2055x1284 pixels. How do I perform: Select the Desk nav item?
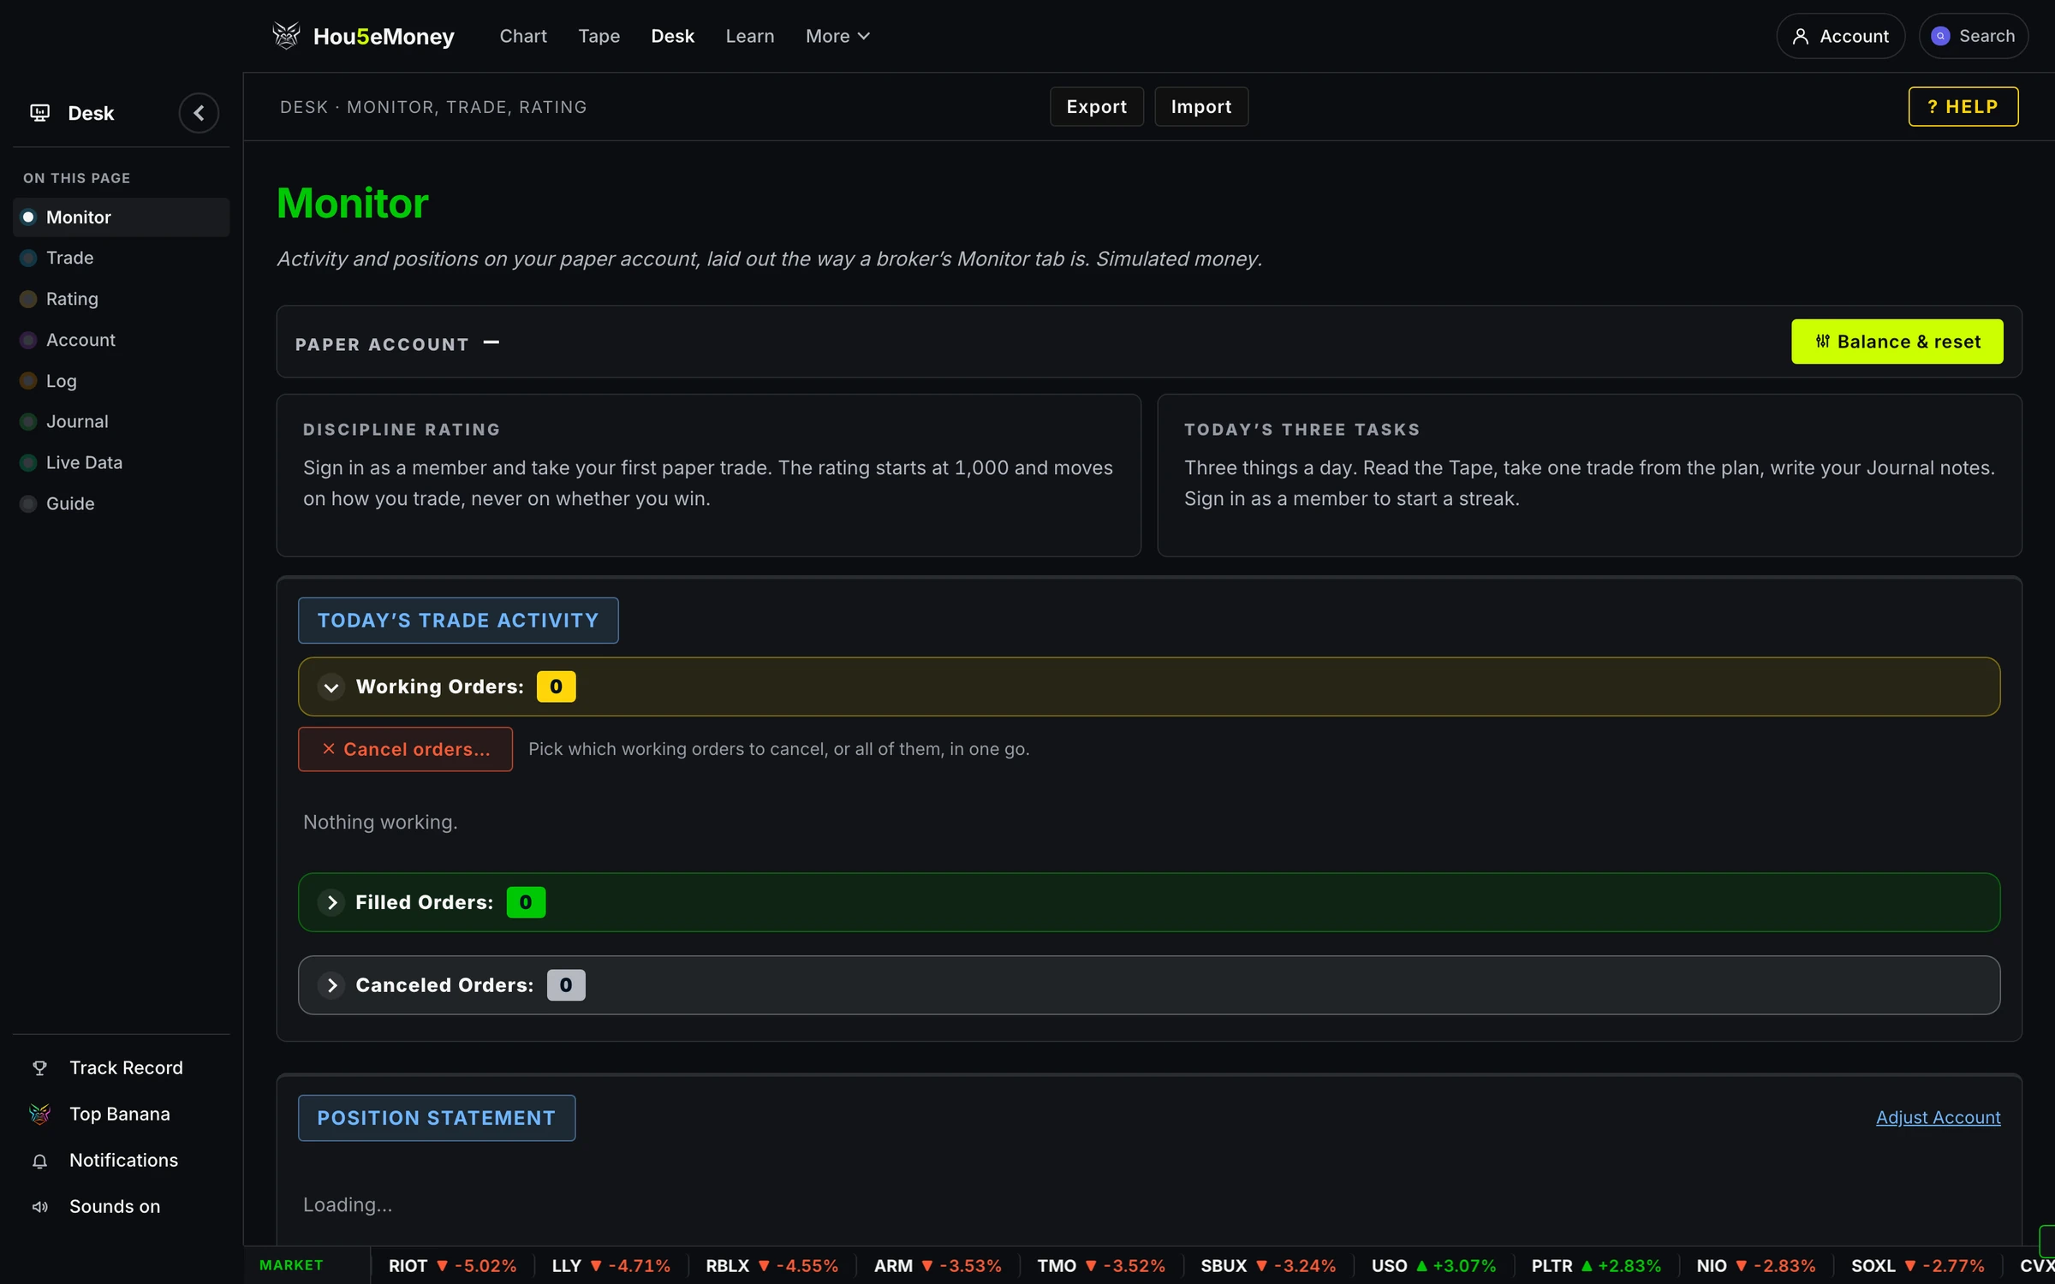pos(672,36)
